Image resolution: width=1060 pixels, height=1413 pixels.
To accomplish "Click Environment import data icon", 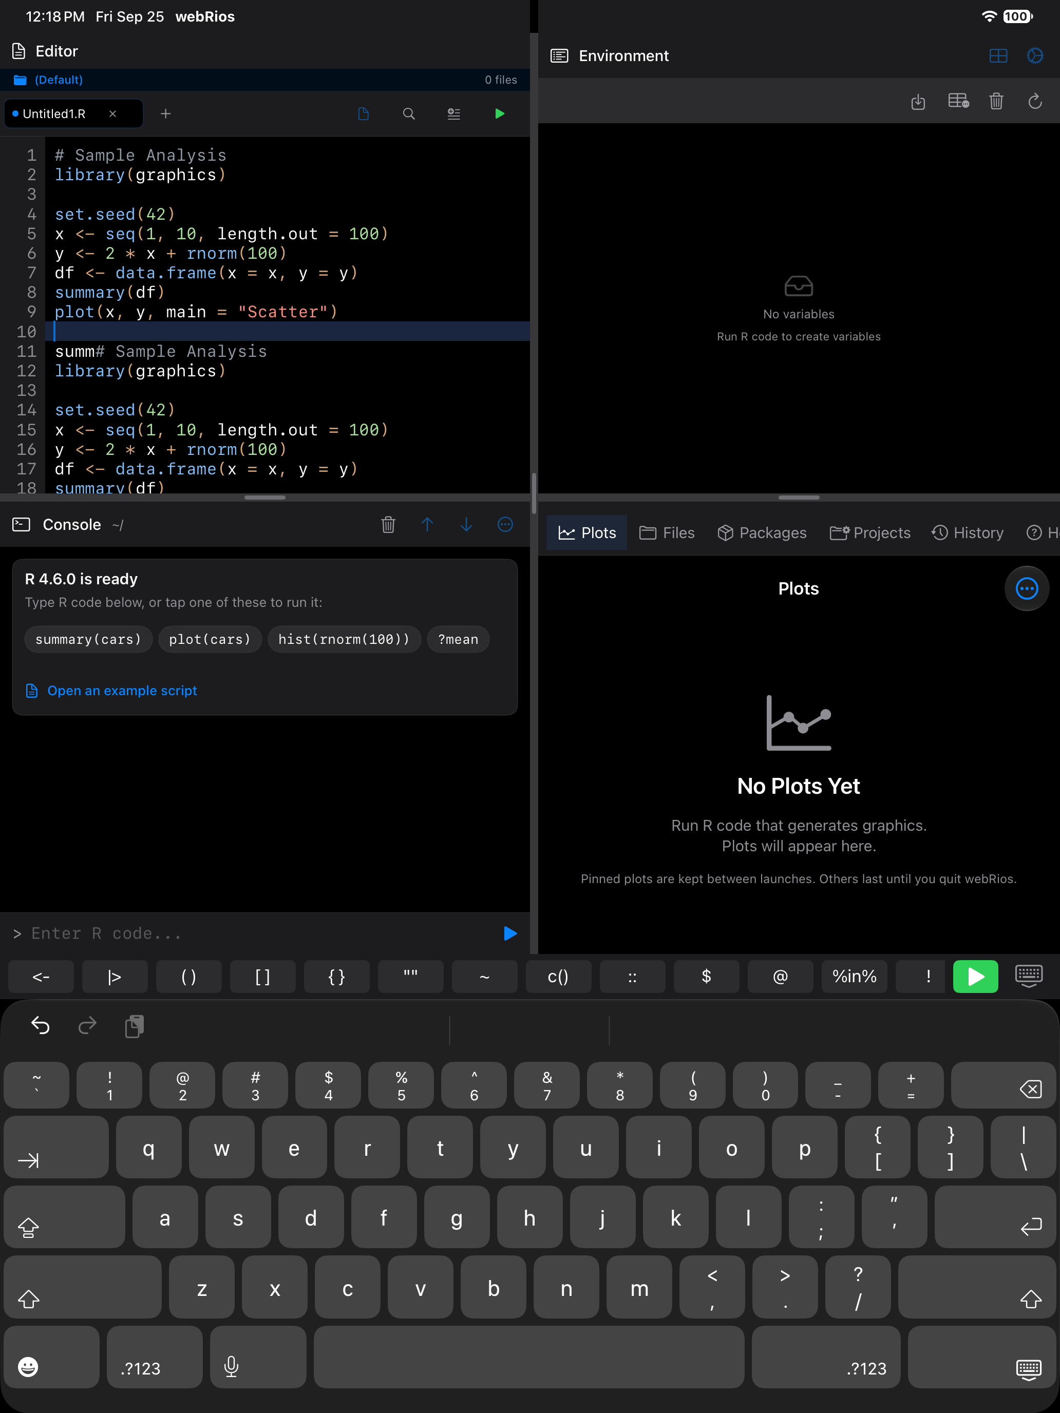I will [x=918, y=101].
